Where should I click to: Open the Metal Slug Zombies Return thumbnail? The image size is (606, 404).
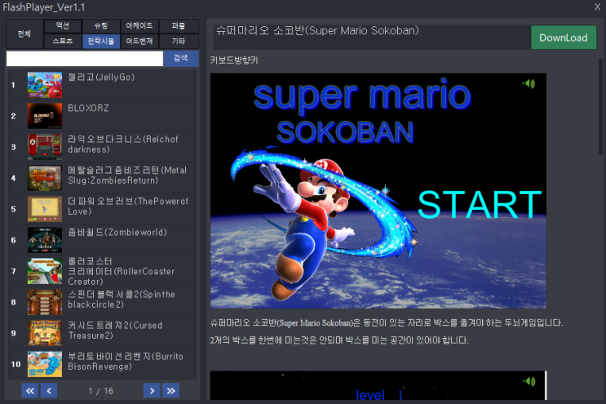(x=45, y=178)
